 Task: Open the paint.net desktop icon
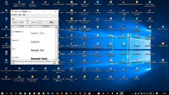pyautogui.click(x=98, y=78)
